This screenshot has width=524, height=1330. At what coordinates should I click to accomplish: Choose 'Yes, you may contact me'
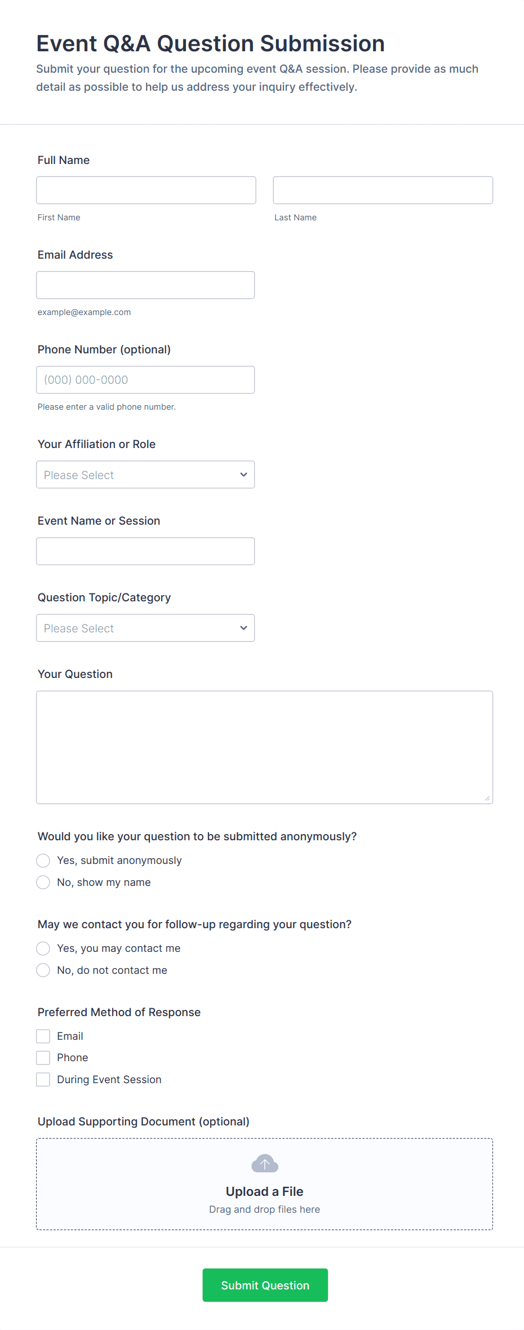click(x=43, y=948)
